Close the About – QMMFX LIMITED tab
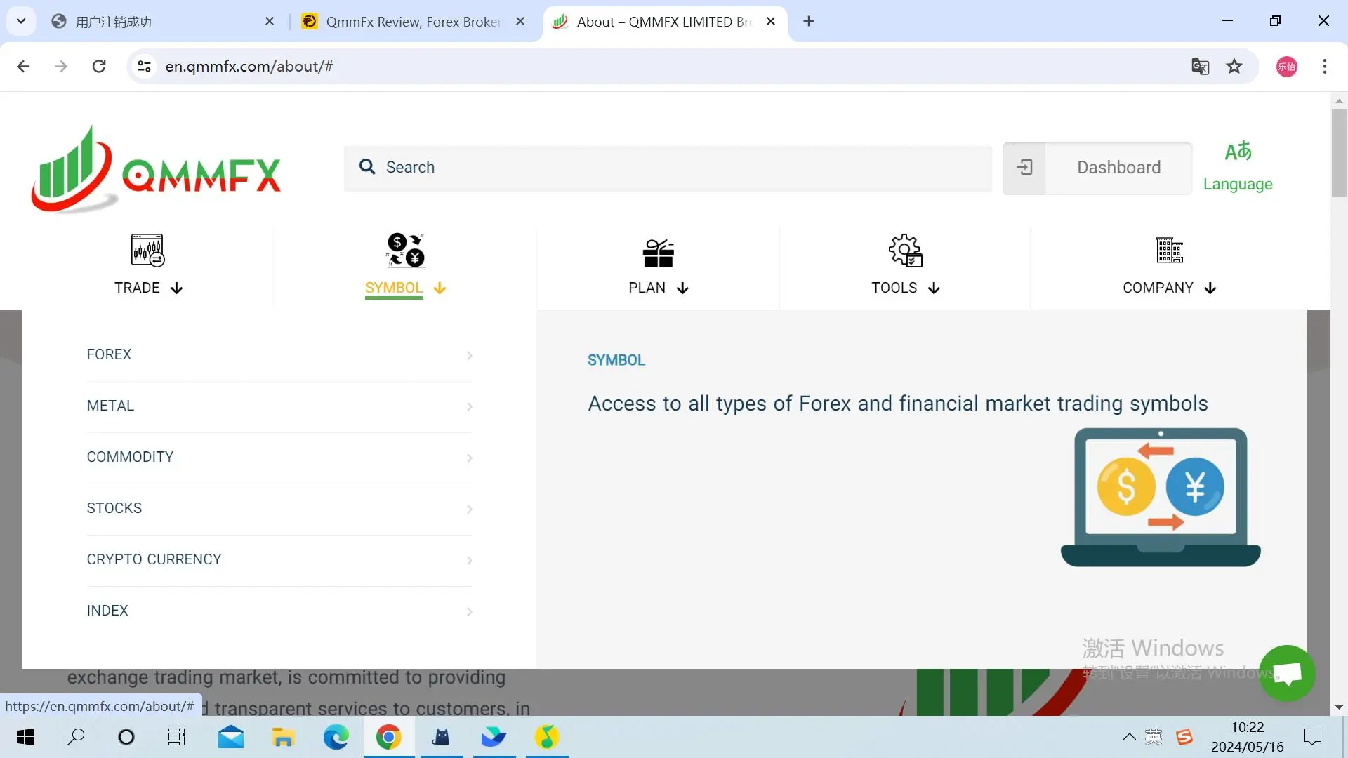 [771, 22]
